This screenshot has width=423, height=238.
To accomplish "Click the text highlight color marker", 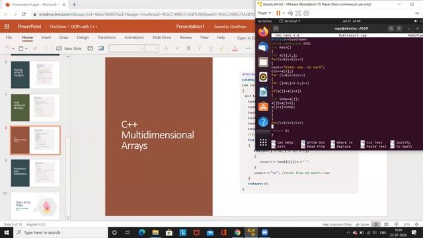I will pos(222,48).
